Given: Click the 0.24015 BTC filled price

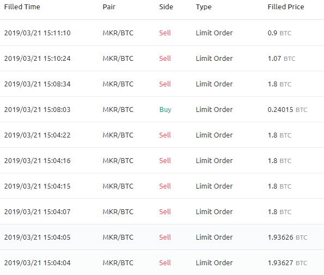Looking at the screenshot, I should tap(288, 110).
